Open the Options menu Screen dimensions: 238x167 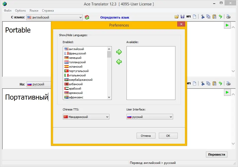[20, 11]
